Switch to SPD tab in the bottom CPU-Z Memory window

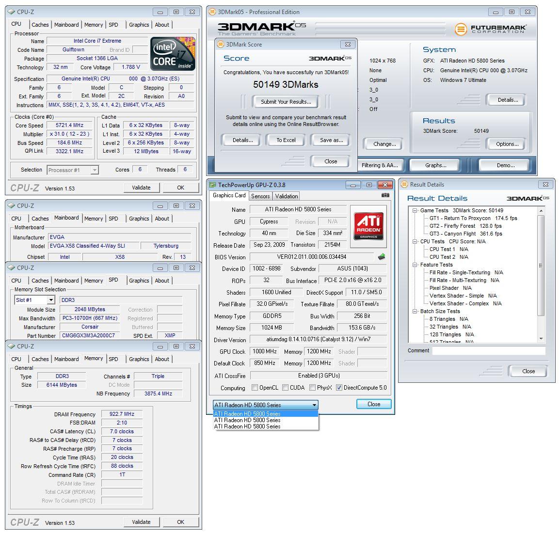(x=113, y=359)
